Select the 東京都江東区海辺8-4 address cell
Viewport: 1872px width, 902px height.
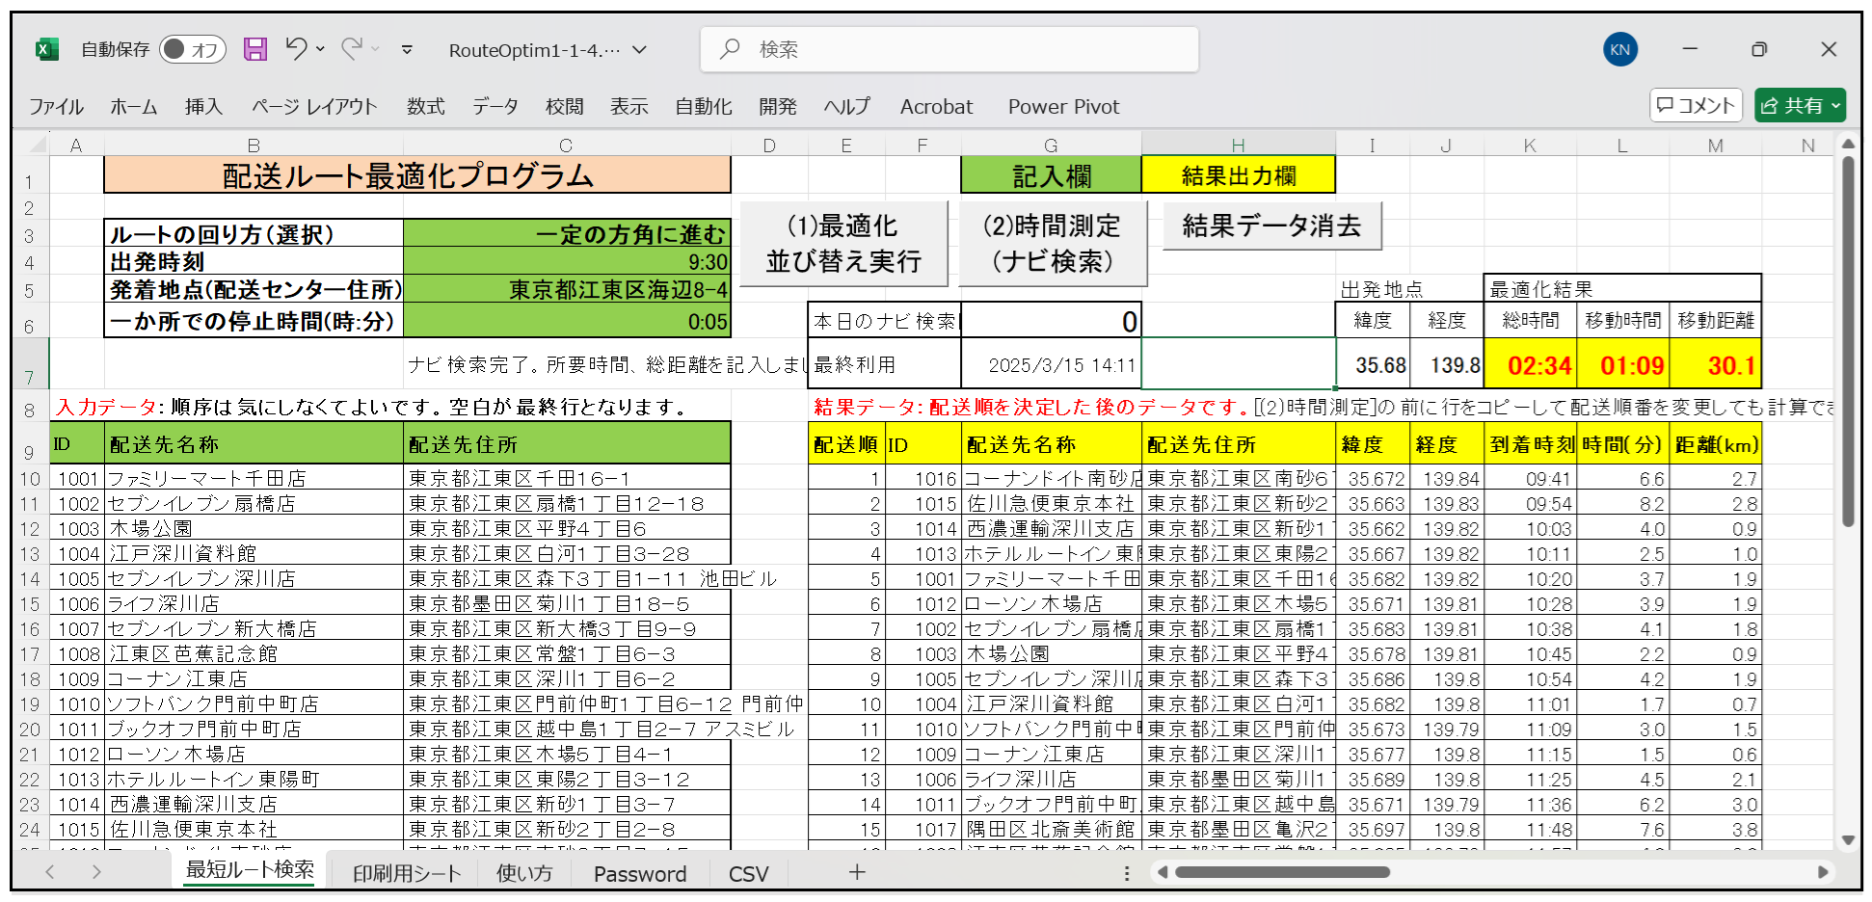(567, 289)
